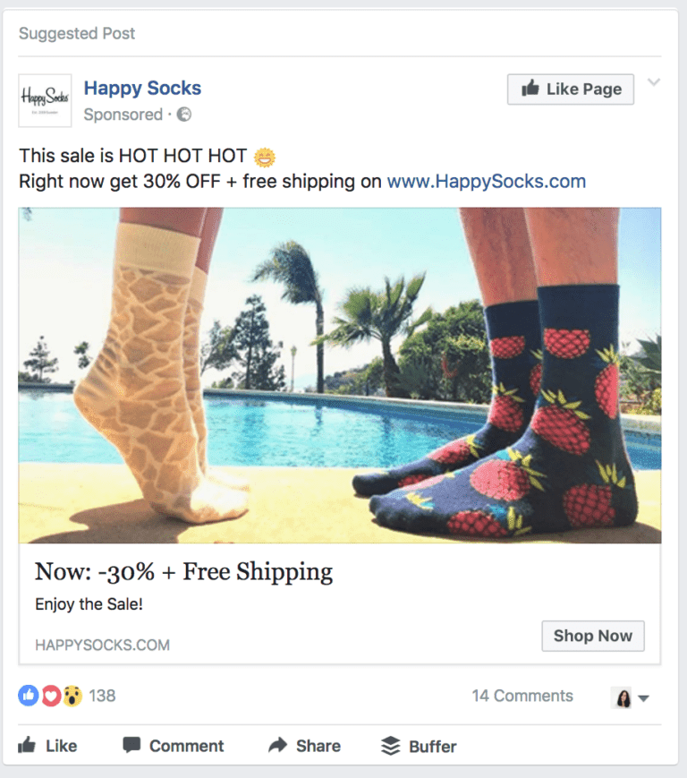
Task: Click the Share arrow button
Action: click(x=304, y=746)
